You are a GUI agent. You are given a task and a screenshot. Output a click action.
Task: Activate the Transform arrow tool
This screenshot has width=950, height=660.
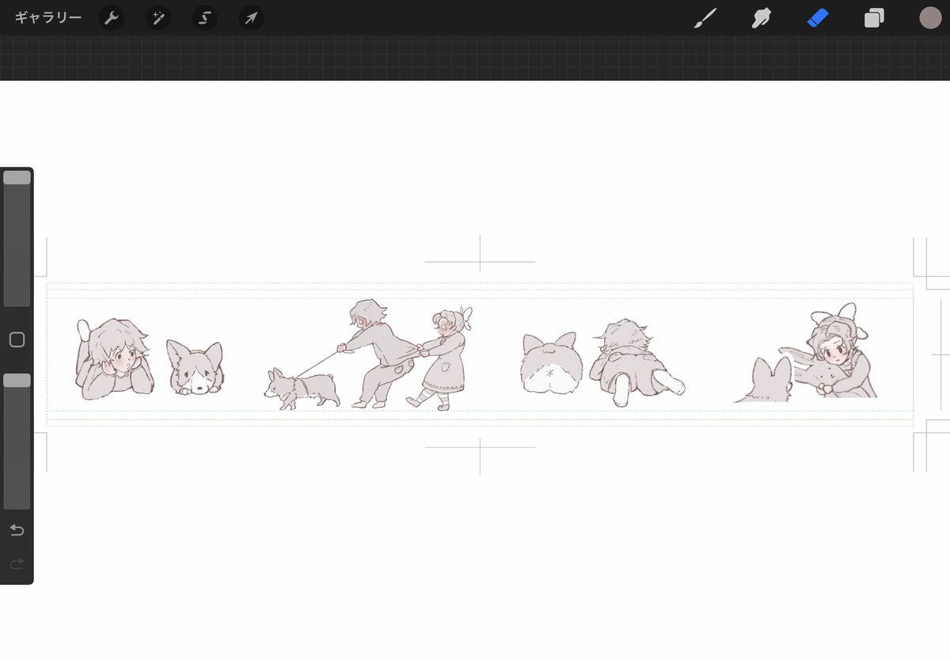coord(252,17)
